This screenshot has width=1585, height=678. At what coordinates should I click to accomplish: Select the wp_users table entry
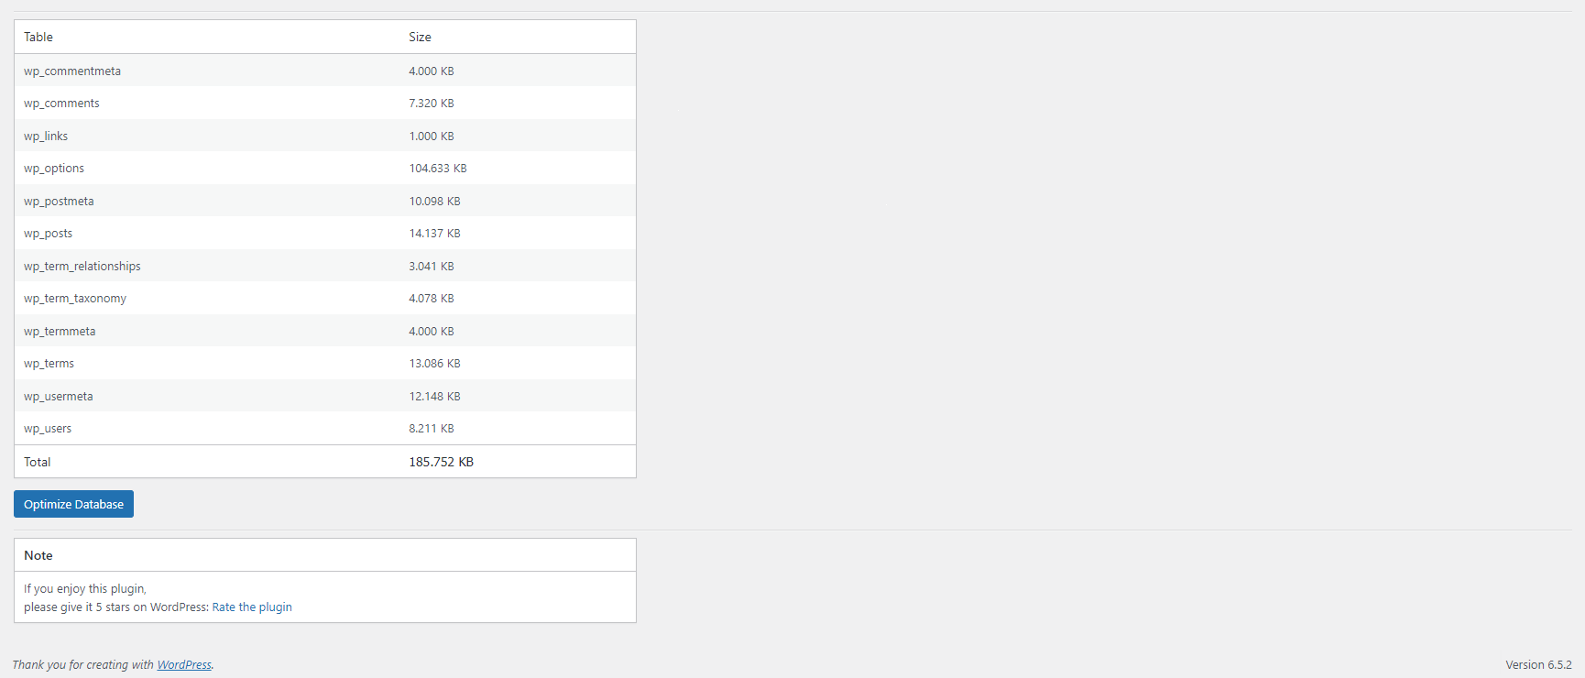[48, 429]
